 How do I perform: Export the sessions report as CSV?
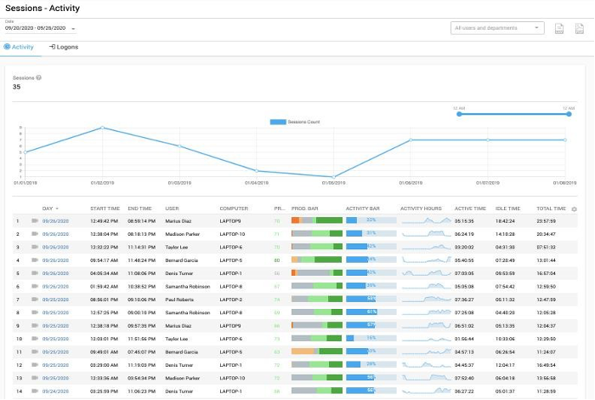[559, 28]
